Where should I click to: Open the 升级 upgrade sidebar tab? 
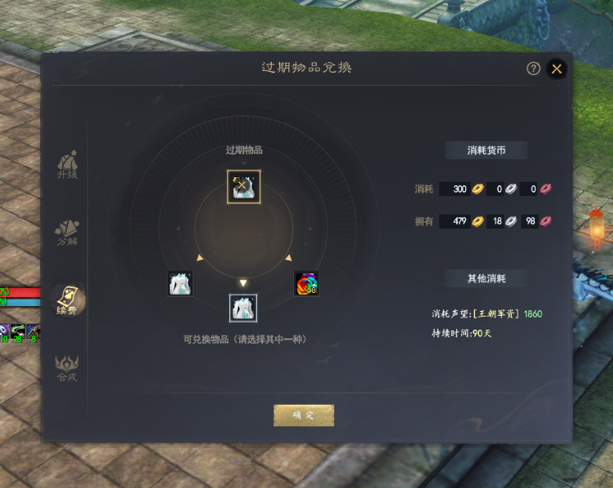coord(68,165)
